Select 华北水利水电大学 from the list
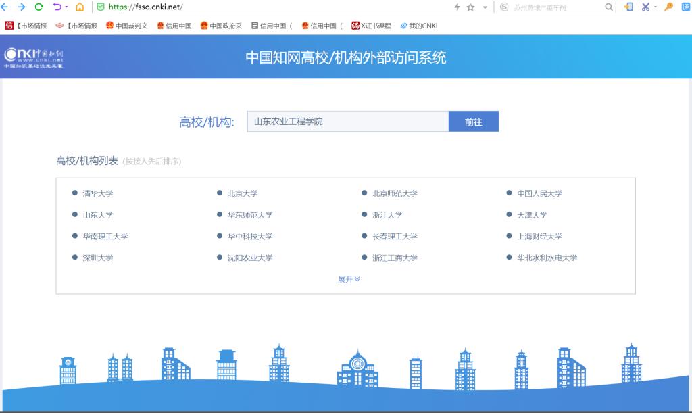 click(547, 258)
